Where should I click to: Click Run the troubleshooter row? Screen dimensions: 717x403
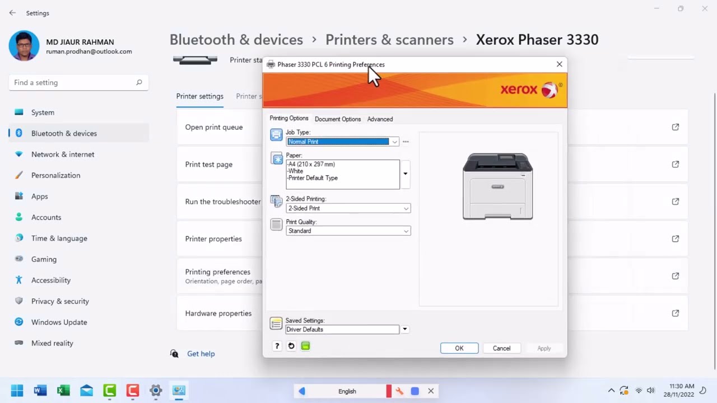point(432,201)
